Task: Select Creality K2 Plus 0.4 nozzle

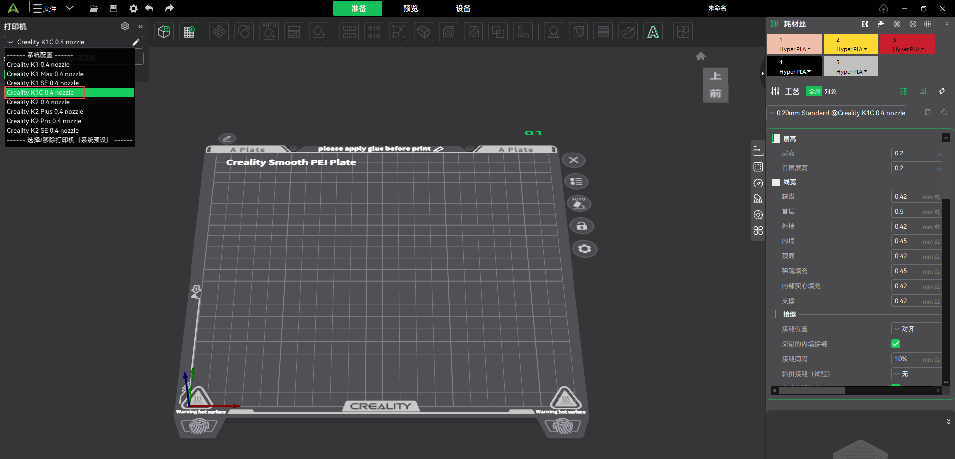Action: pos(70,111)
